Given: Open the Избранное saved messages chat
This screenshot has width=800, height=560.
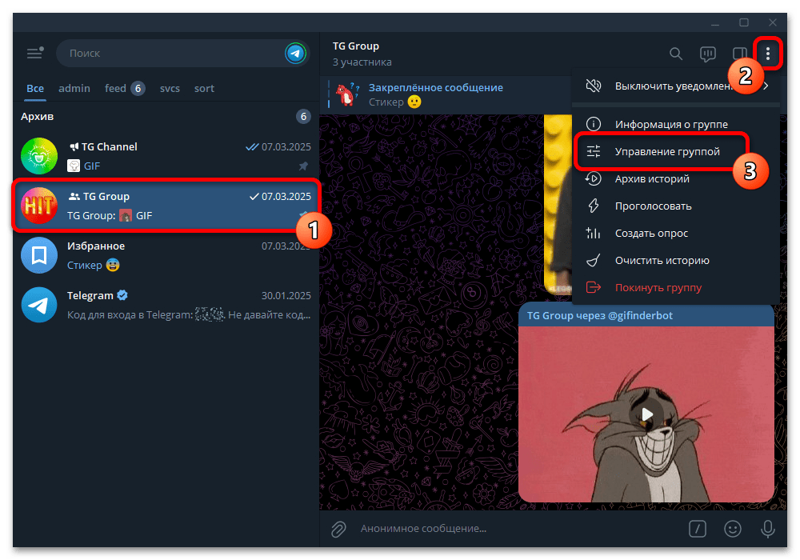Looking at the screenshot, I should tap(166, 255).
